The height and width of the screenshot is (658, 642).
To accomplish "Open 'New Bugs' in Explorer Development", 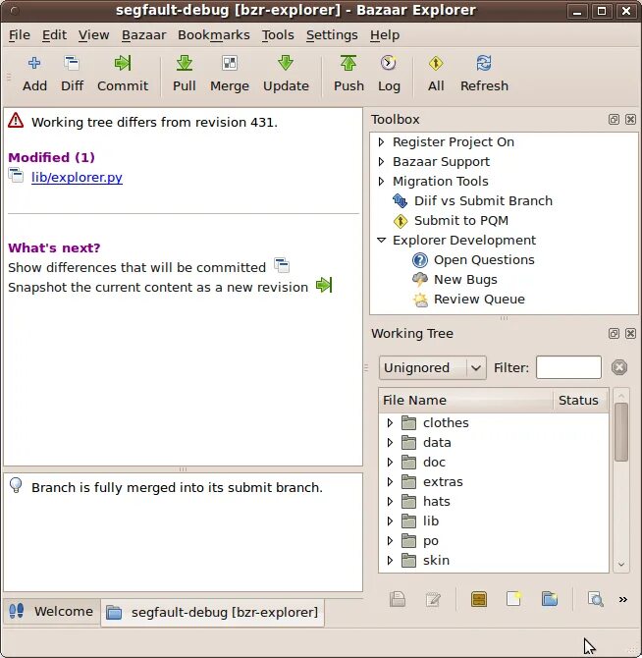I will (465, 280).
